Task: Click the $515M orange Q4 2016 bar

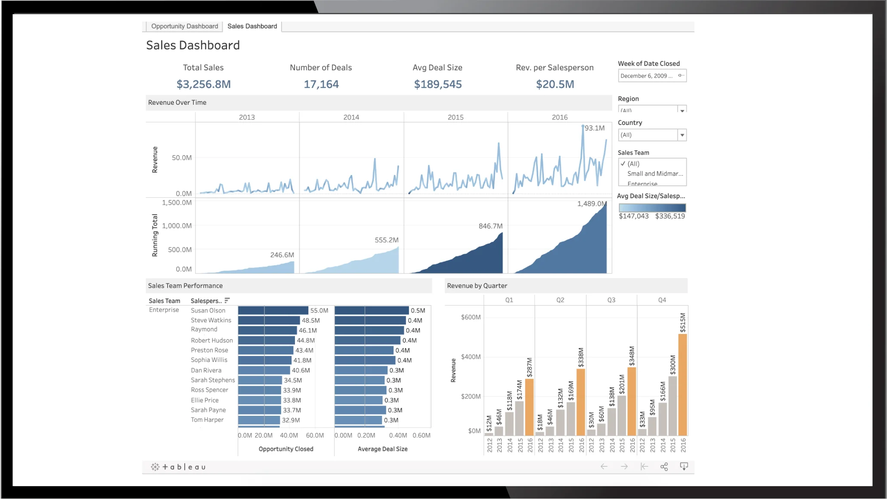Action: coord(682,385)
